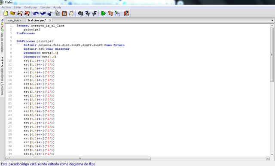Close the Ir al cine .psc tab
The width and height of the screenshot is (275, 166).
click(x=50, y=20)
